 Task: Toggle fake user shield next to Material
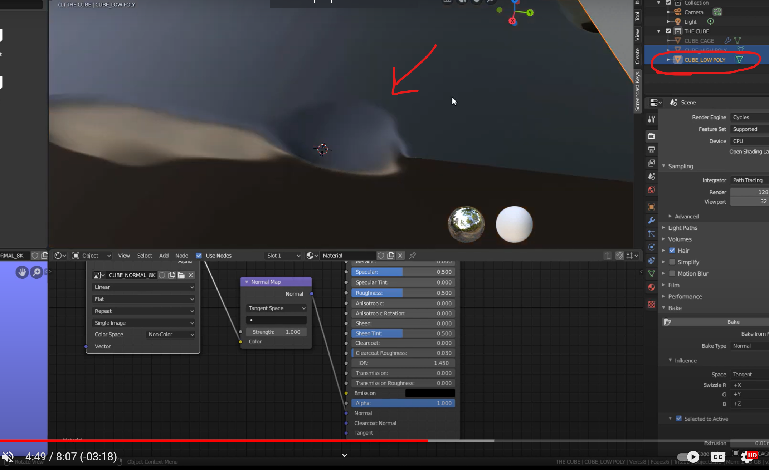(x=381, y=256)
